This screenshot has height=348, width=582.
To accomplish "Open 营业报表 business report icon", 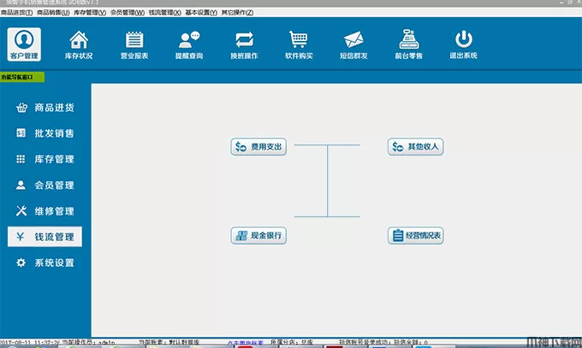I will 134,45.
